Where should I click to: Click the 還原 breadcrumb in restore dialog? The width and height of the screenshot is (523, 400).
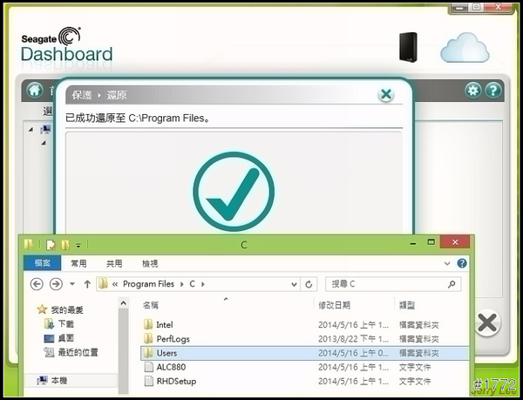click(x=117, y=95)
